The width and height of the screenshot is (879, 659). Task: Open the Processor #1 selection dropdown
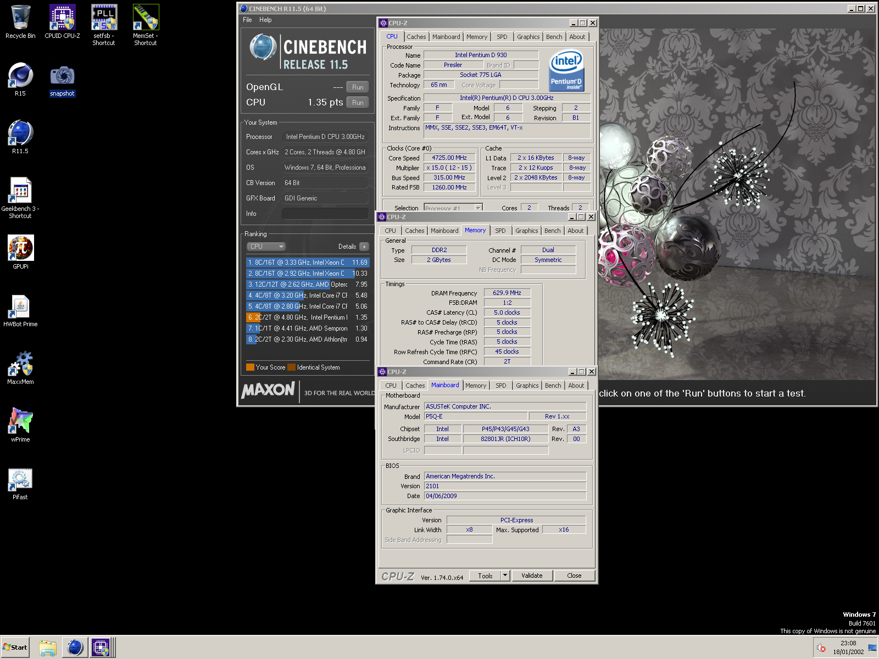(x=453, y=208)
